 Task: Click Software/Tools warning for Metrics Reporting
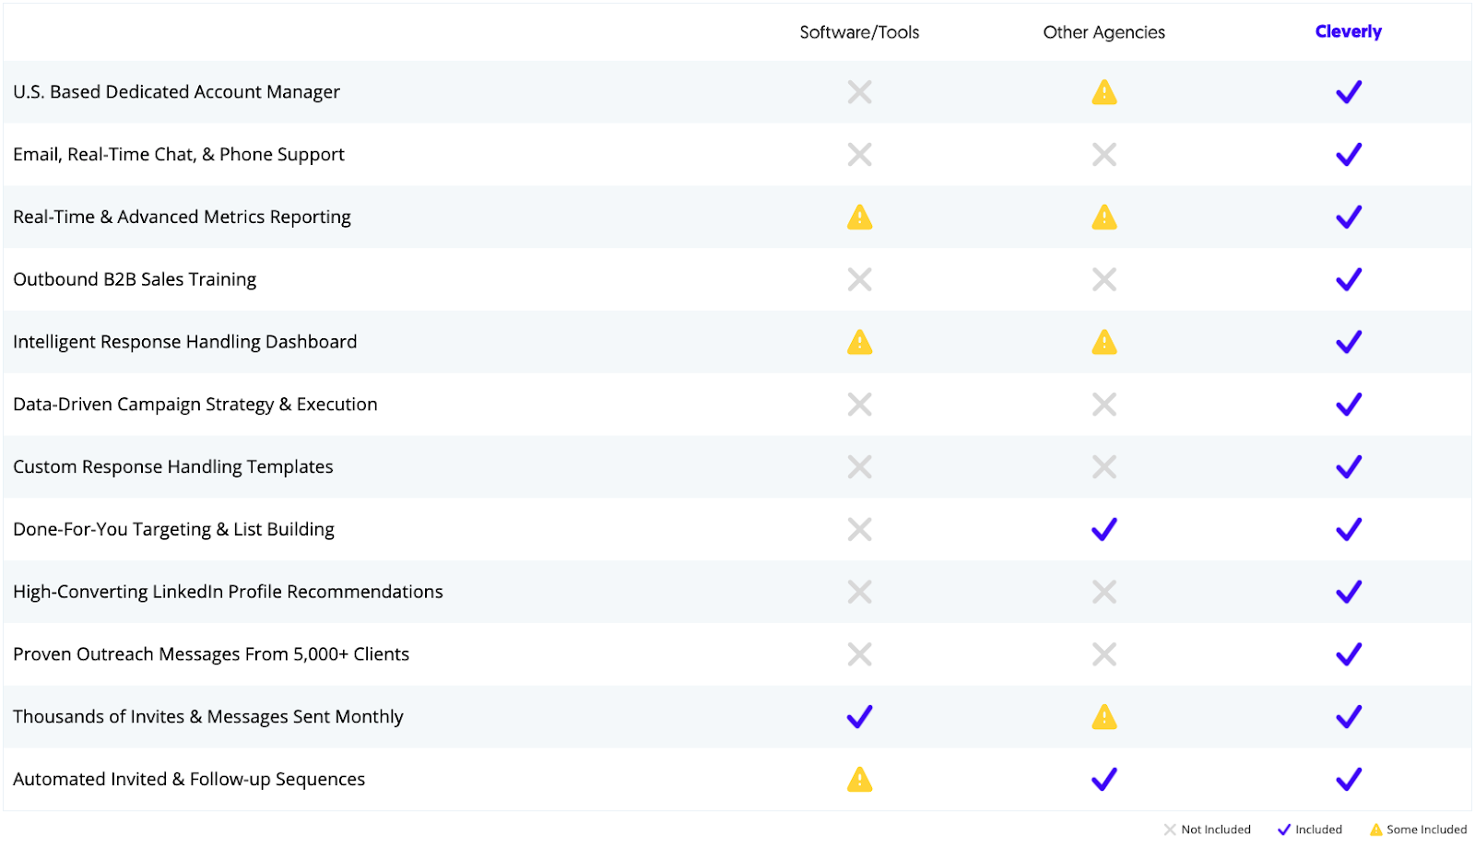point(860,217)
